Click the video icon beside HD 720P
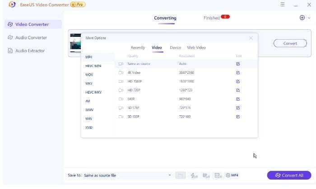The image size is (316, 189). (x=121, y=90)
